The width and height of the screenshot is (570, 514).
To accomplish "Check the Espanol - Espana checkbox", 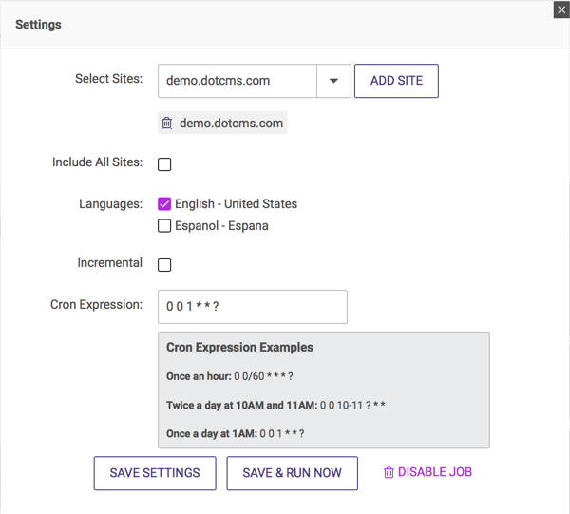I will (164, 226).
